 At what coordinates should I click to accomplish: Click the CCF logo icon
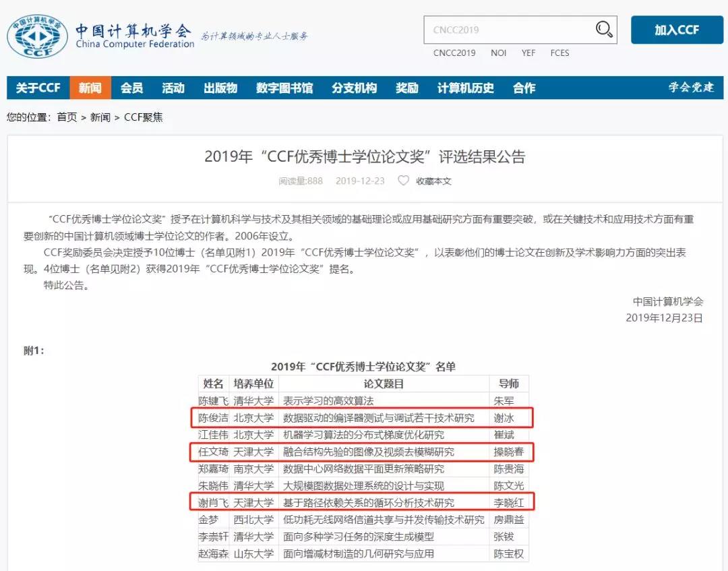tap(37, 34)
